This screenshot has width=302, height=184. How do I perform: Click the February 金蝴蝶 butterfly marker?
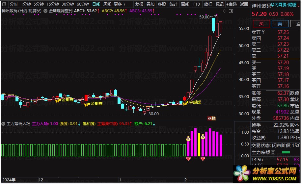(x=184, y=104)
